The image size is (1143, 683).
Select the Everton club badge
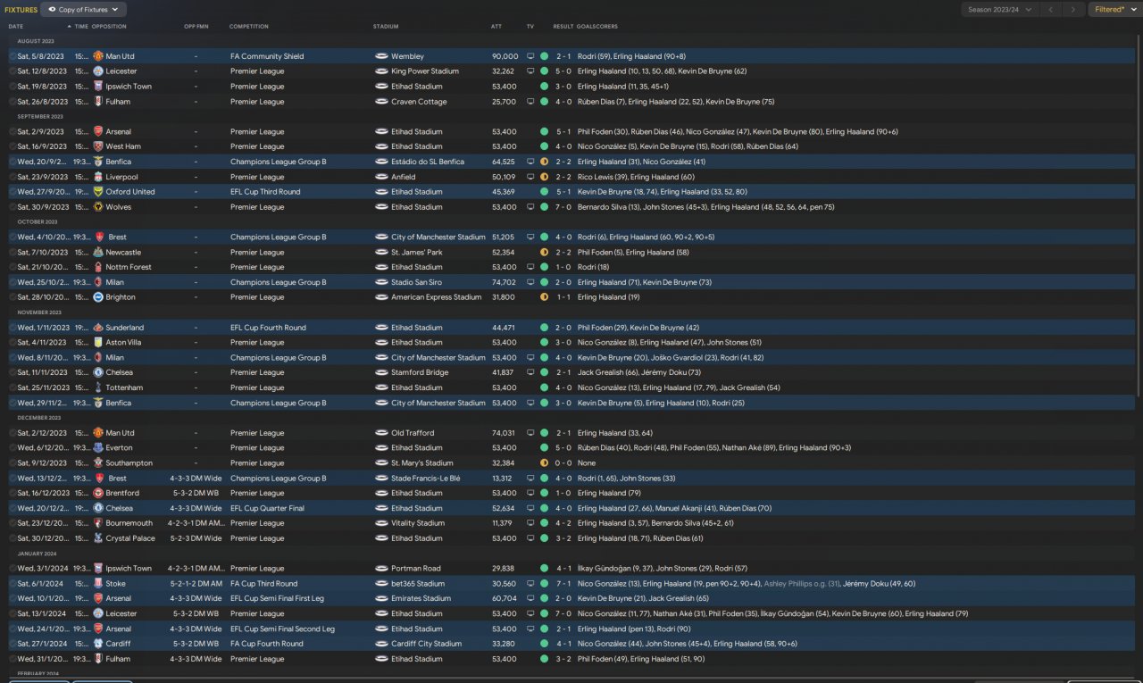coord(98,448)
